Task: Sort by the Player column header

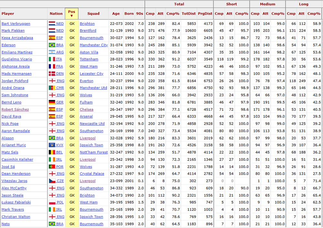Action: (8, 14)
